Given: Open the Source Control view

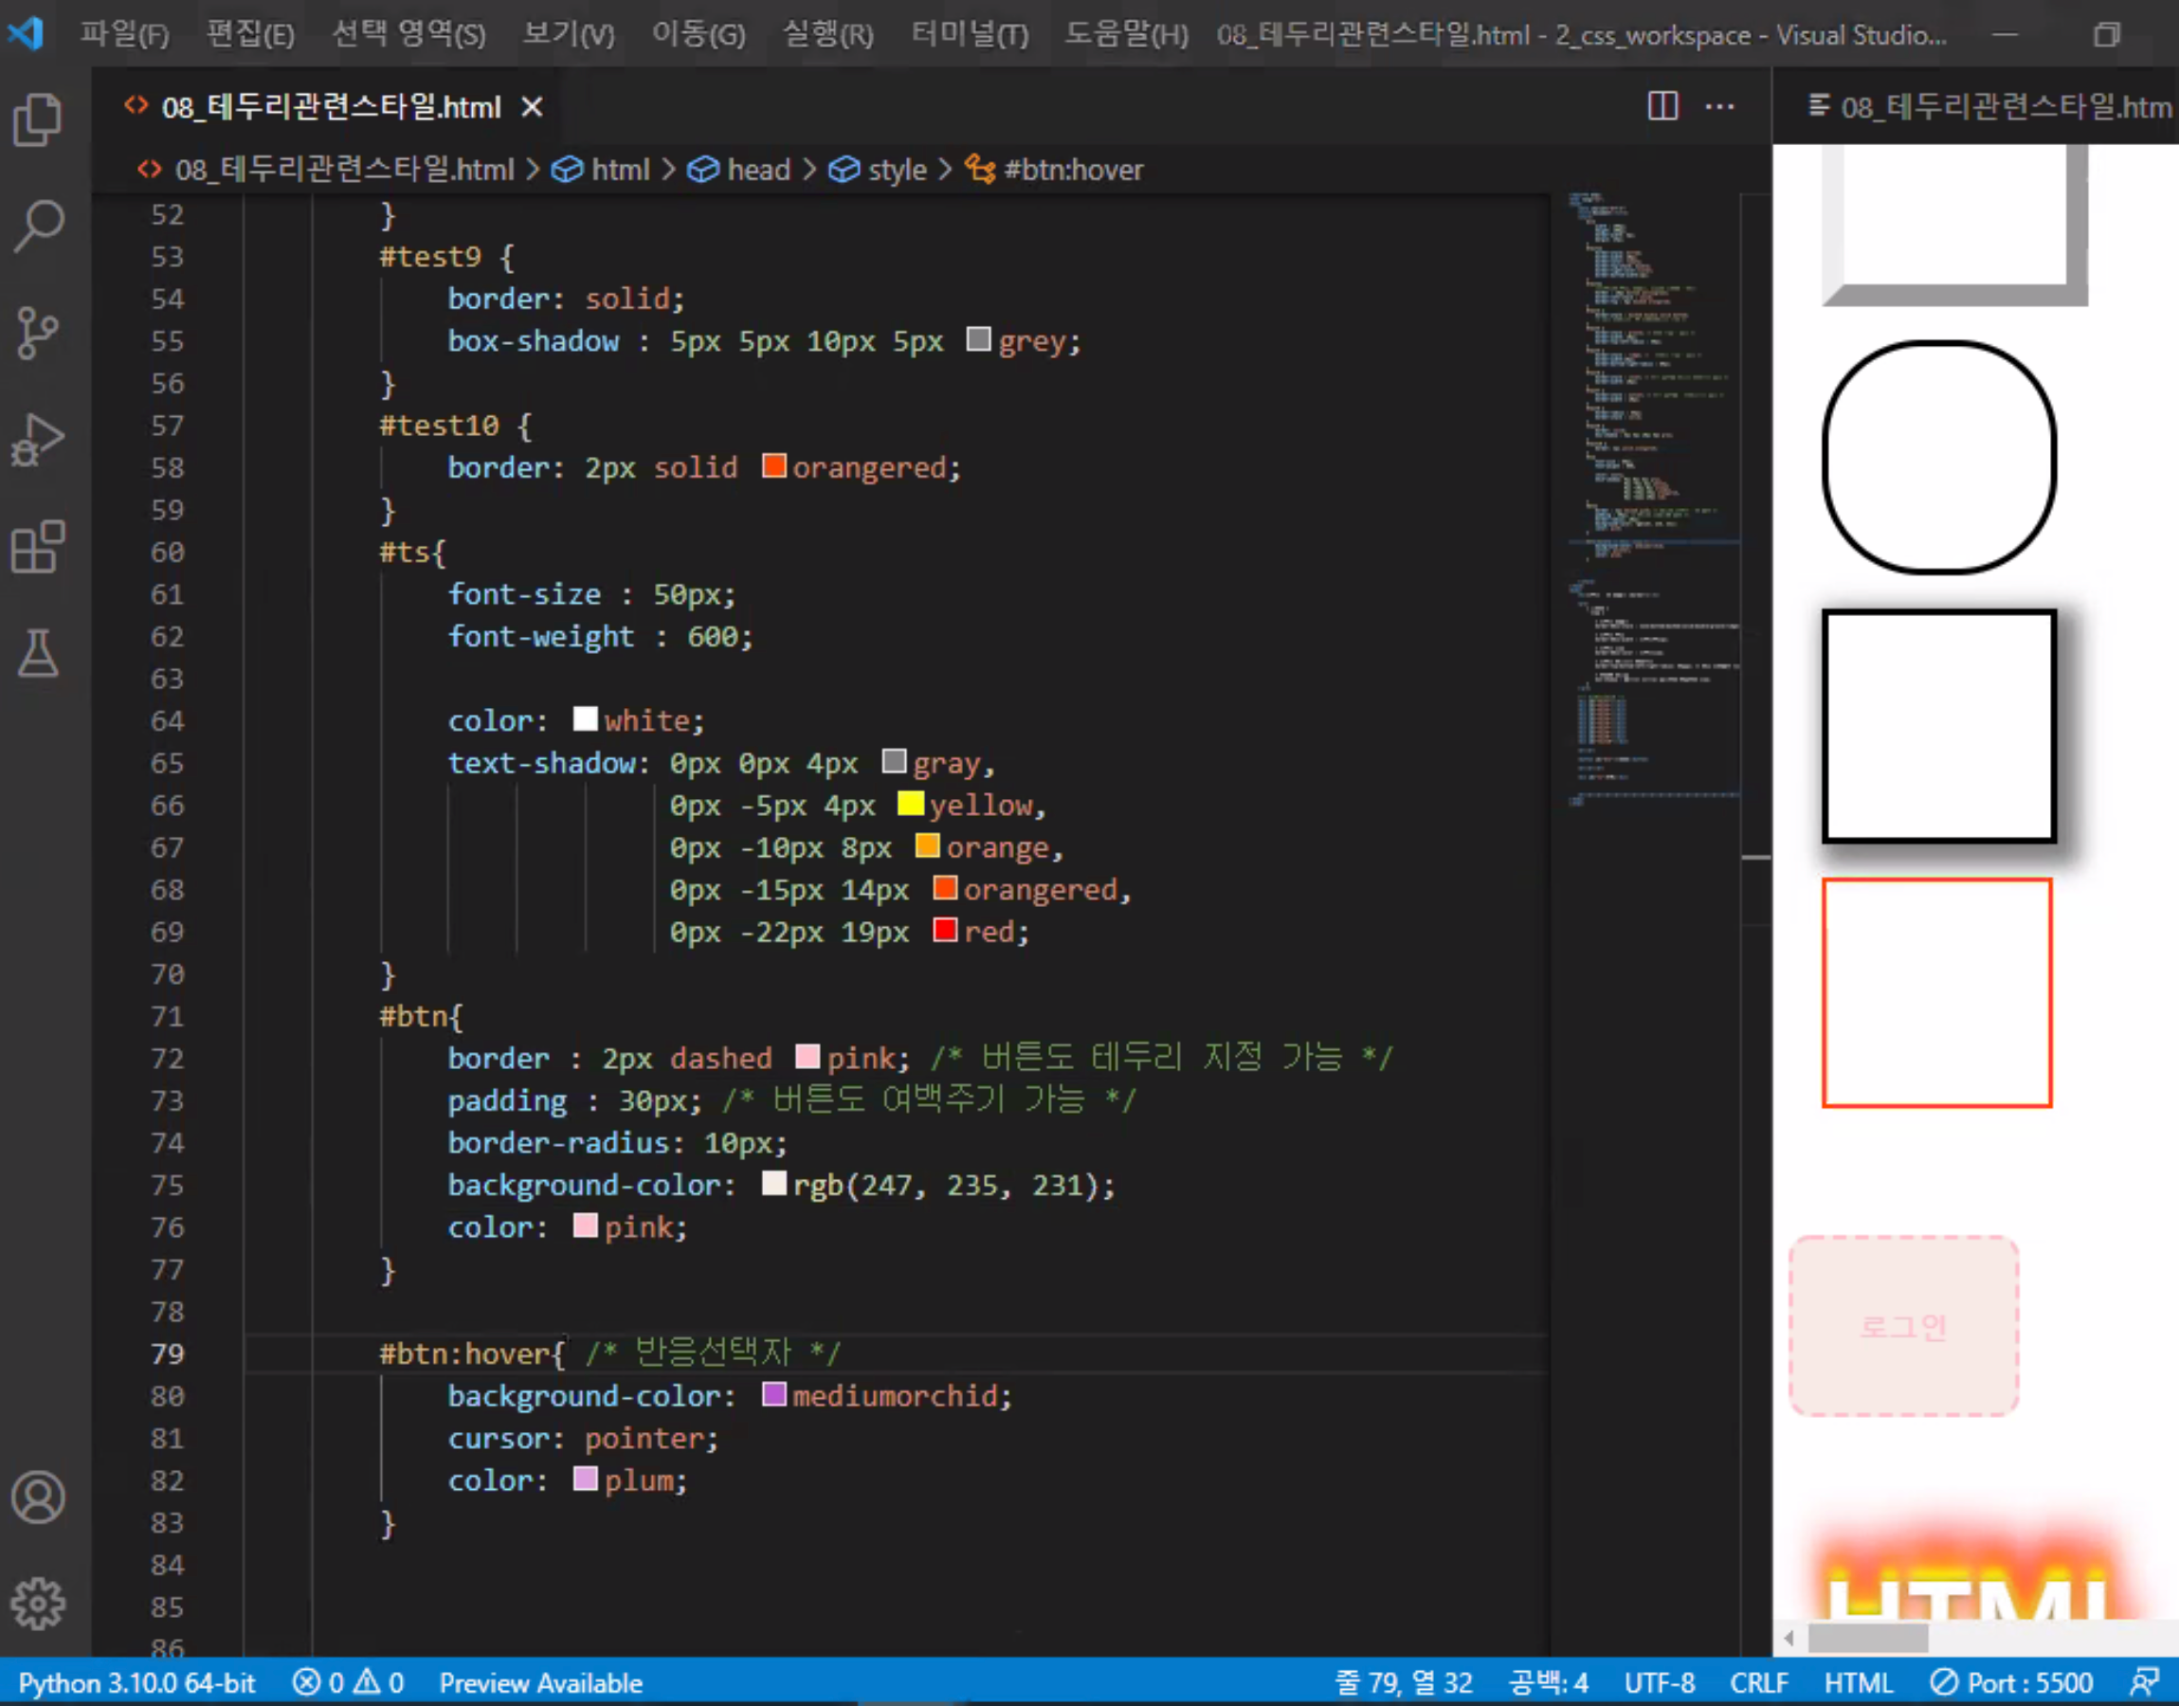Looking at the screenshot, I should coord(38,333).
